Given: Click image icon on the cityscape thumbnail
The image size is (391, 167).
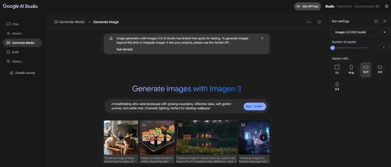Looking at the screenshot, I should 243,124.
